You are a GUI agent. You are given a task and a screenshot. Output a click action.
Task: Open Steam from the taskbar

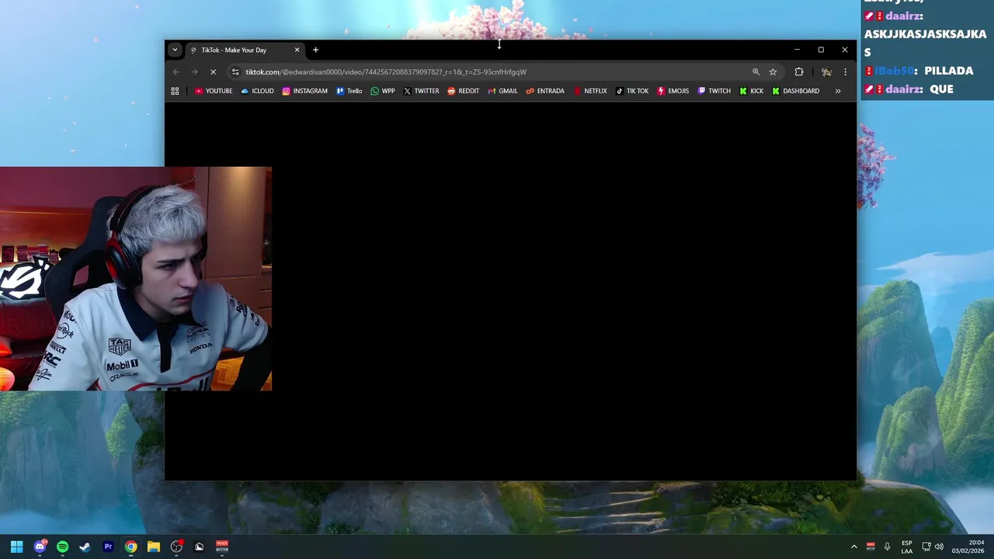(85, 547)
